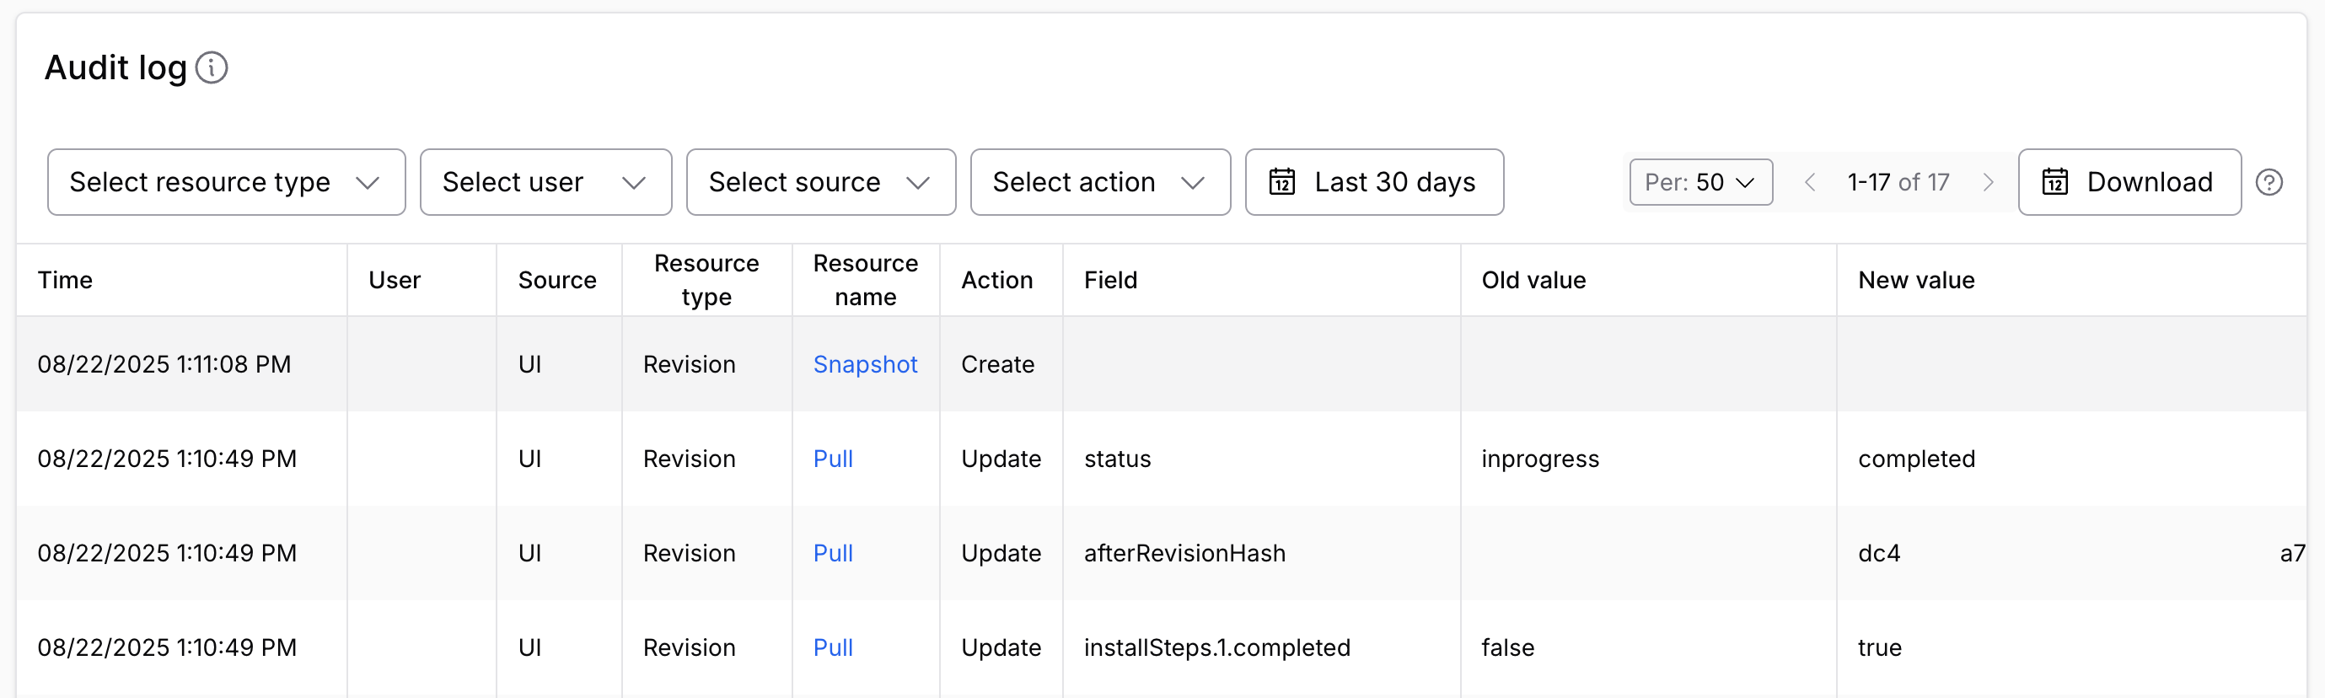
Task: Open the Select action dropdown
Action: click(1099, 182)
